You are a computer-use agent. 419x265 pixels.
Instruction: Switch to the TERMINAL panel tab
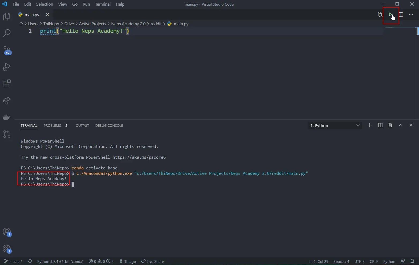click(x=29, y=125)
